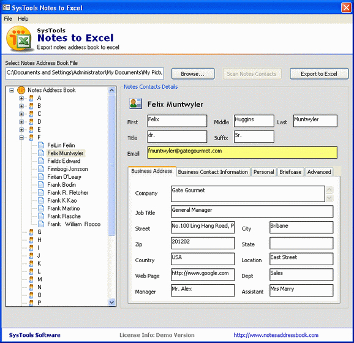
Task: Open the File menu
Action: [x=8, y=19]
